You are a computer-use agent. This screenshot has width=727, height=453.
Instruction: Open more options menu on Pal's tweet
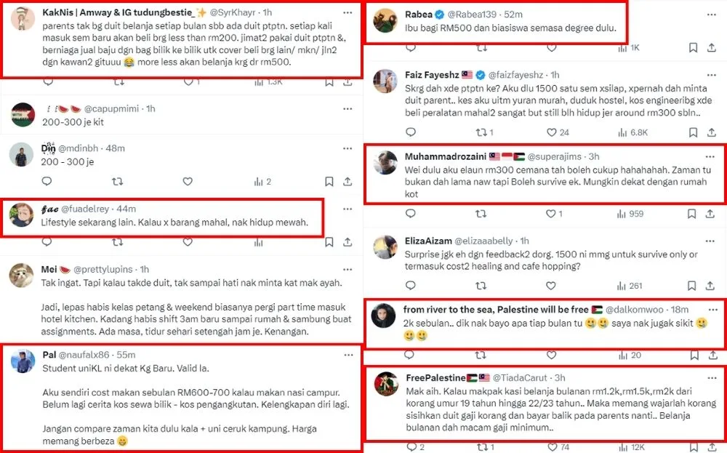click(348, 354)
